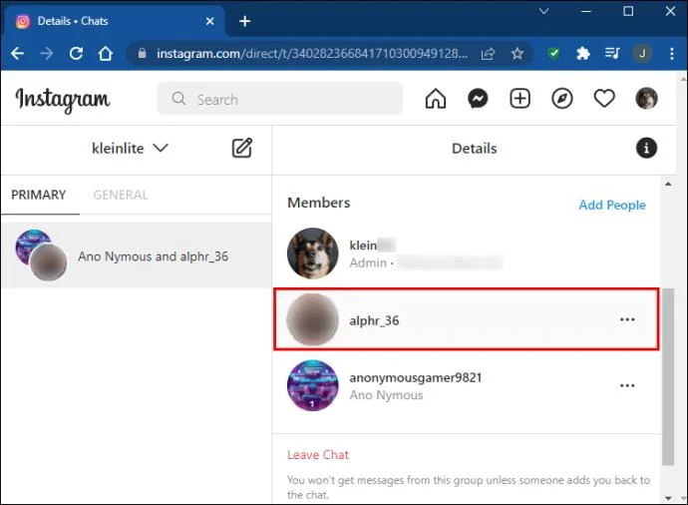Screen dimensions: 688x505
Task: Open the admin klein member's dog avatar
Action: coord(313,253)
